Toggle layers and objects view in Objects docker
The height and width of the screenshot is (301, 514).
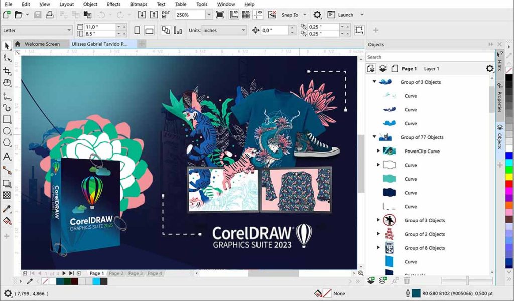click(371, 68)
